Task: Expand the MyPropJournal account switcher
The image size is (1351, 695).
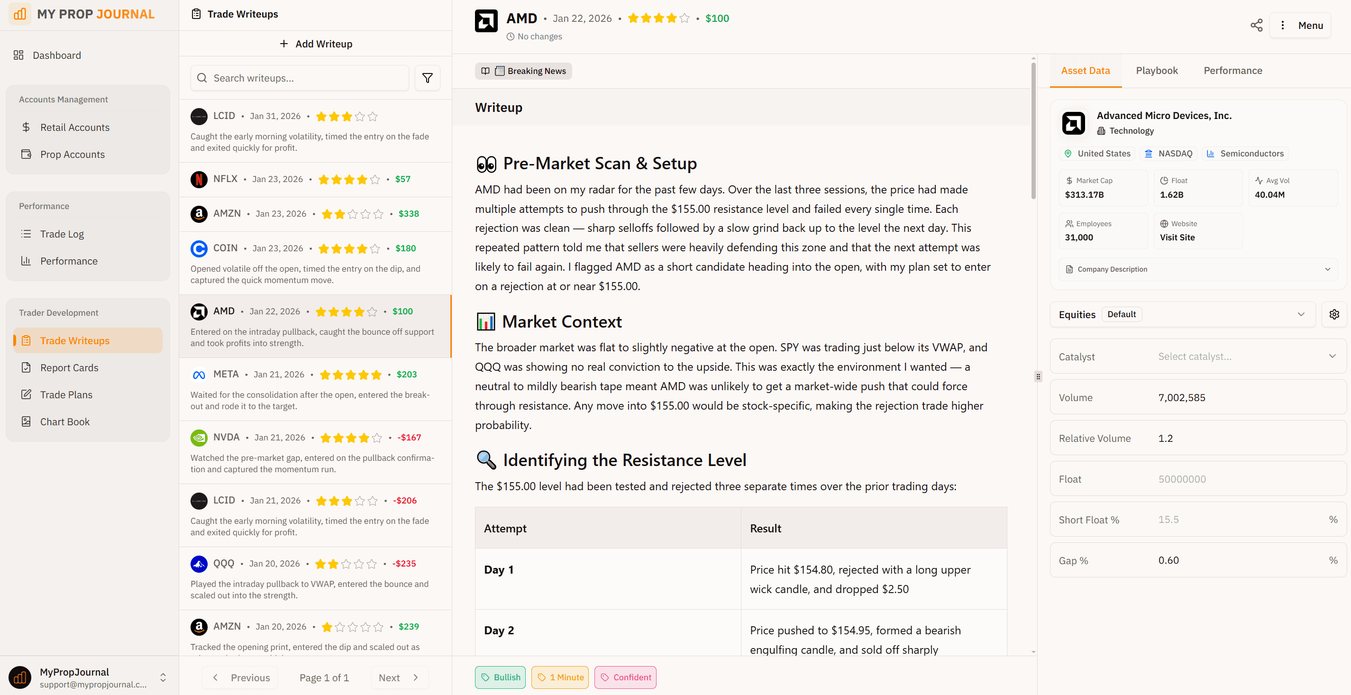Action: coord(163,677)
